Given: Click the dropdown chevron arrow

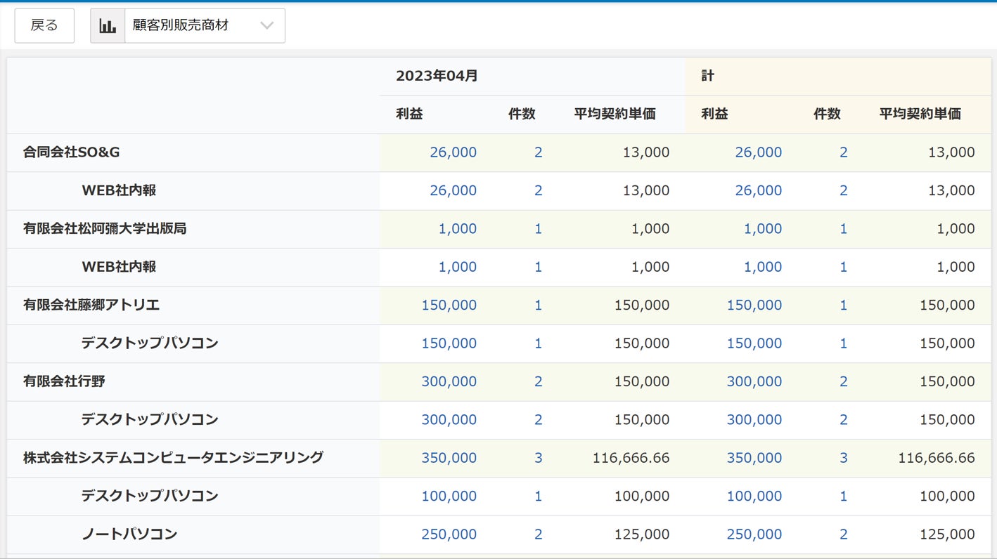Looking at the screenshot, I should (x=266, y=26).
